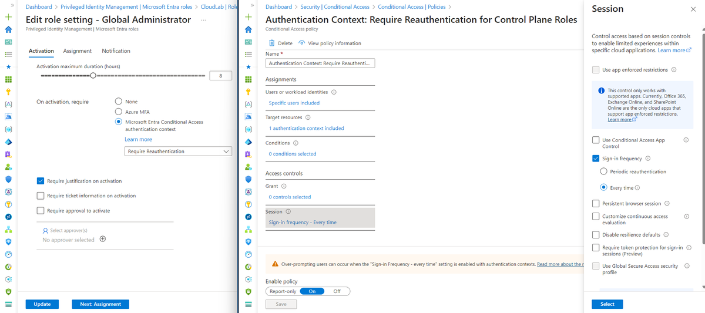Close the Session panel with the X
This screenshot has height=313, width=705.
coord(693,9)
